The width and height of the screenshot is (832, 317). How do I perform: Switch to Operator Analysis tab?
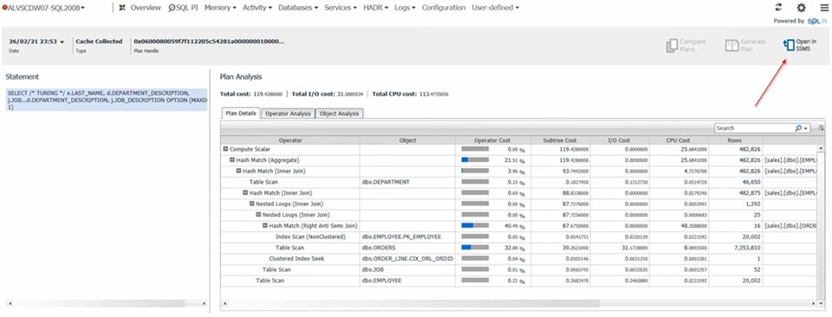pos(288,113)
